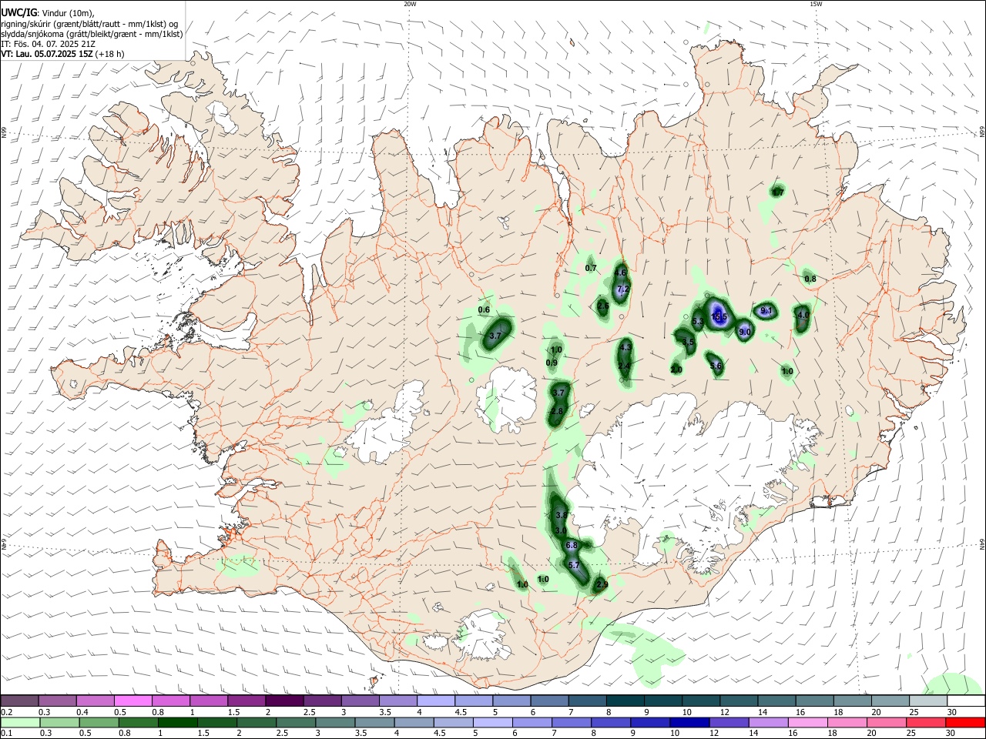Select the 5.7 precipitation value
986x739 pixels.
coord(574,565)
